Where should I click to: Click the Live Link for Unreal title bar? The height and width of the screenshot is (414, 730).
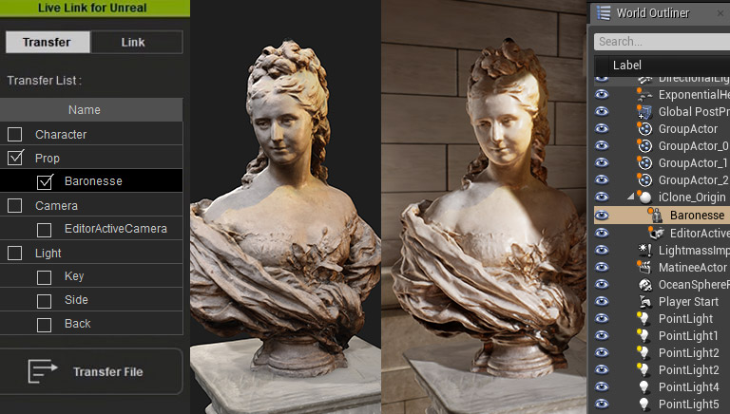click(x=95, y=8)
